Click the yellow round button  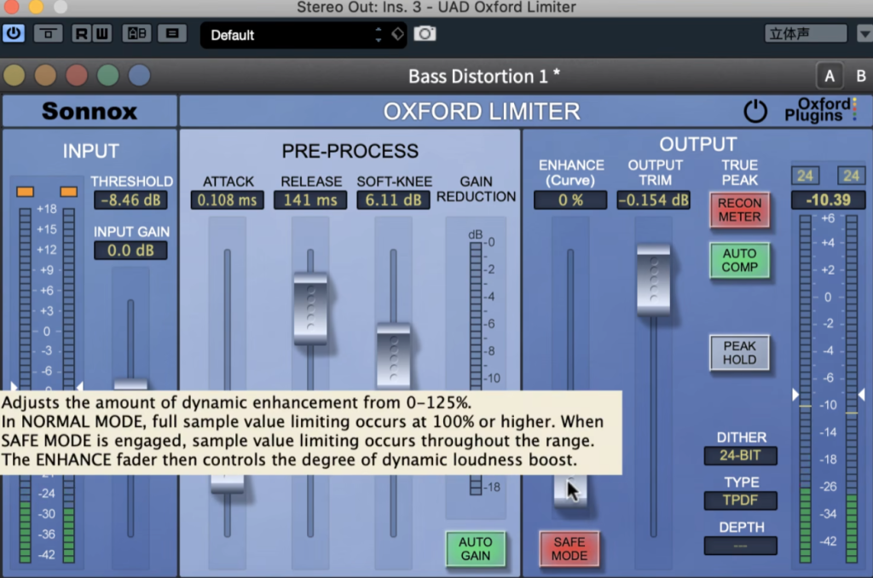coord(14,76)
